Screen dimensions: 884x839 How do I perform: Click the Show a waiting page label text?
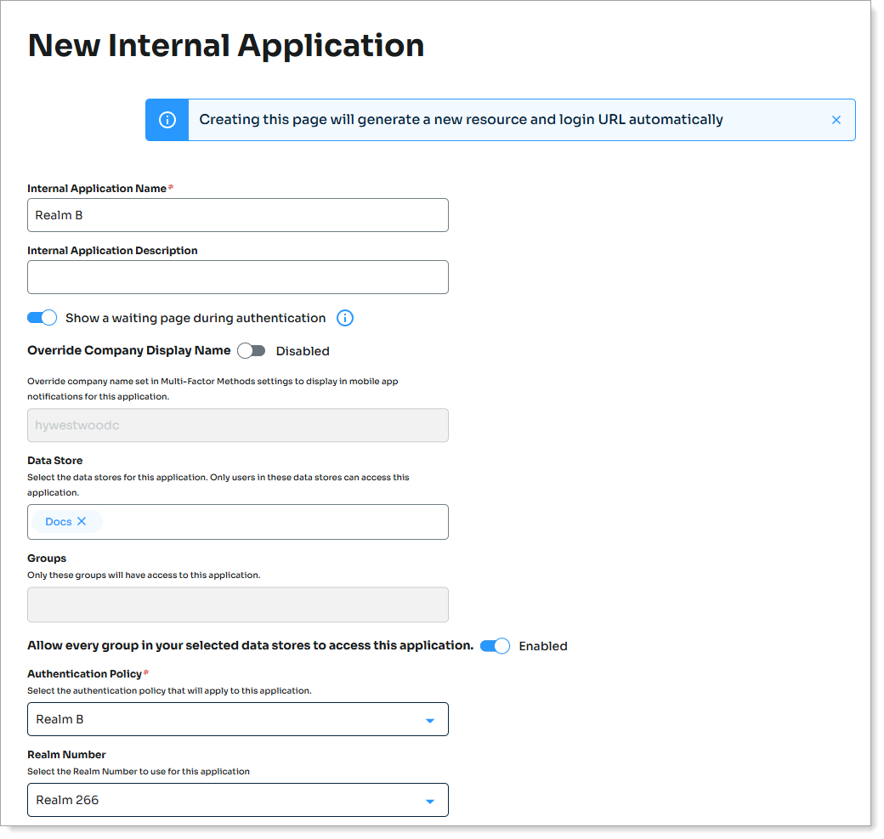(x=195, y=318)
